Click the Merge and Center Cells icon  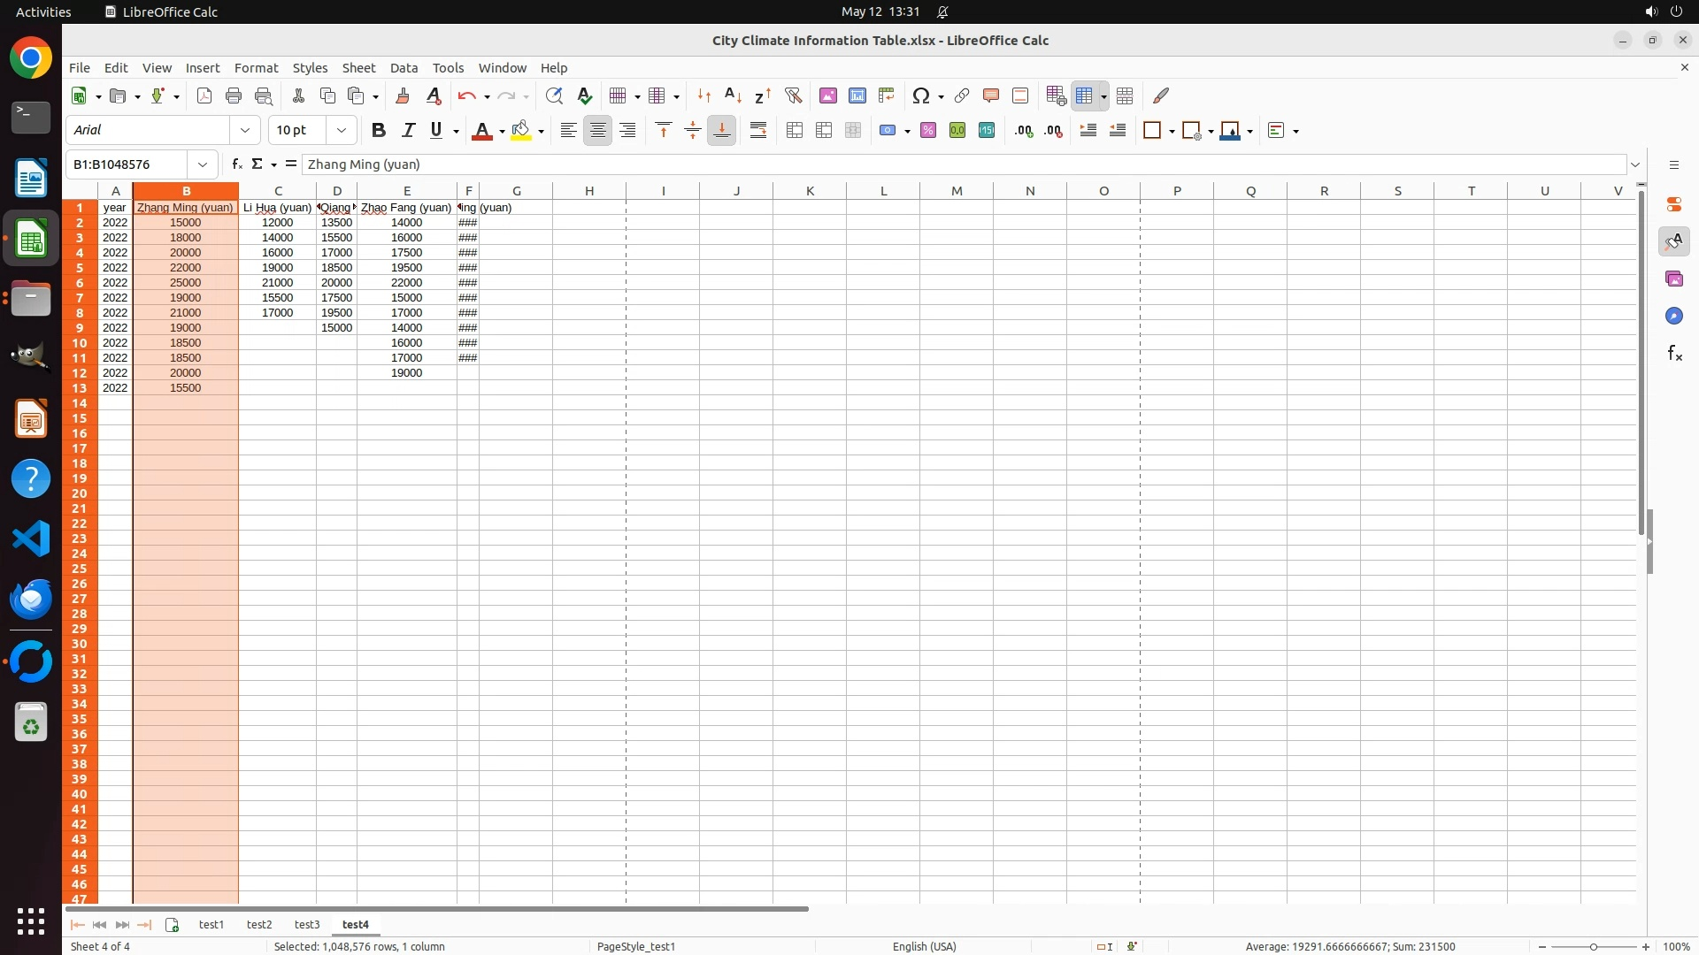tap(795, 131)
